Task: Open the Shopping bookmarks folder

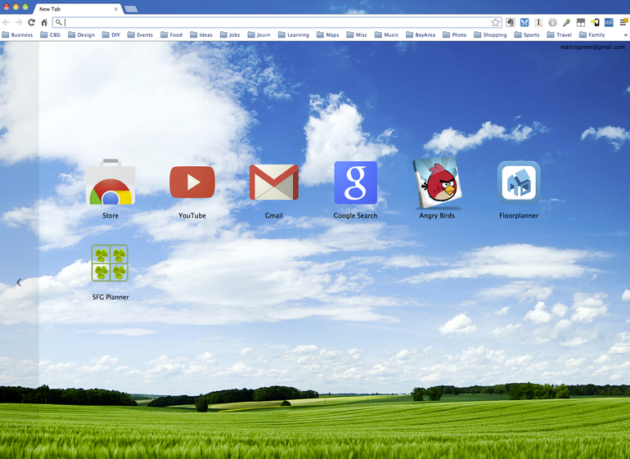Action: [491, 35]
